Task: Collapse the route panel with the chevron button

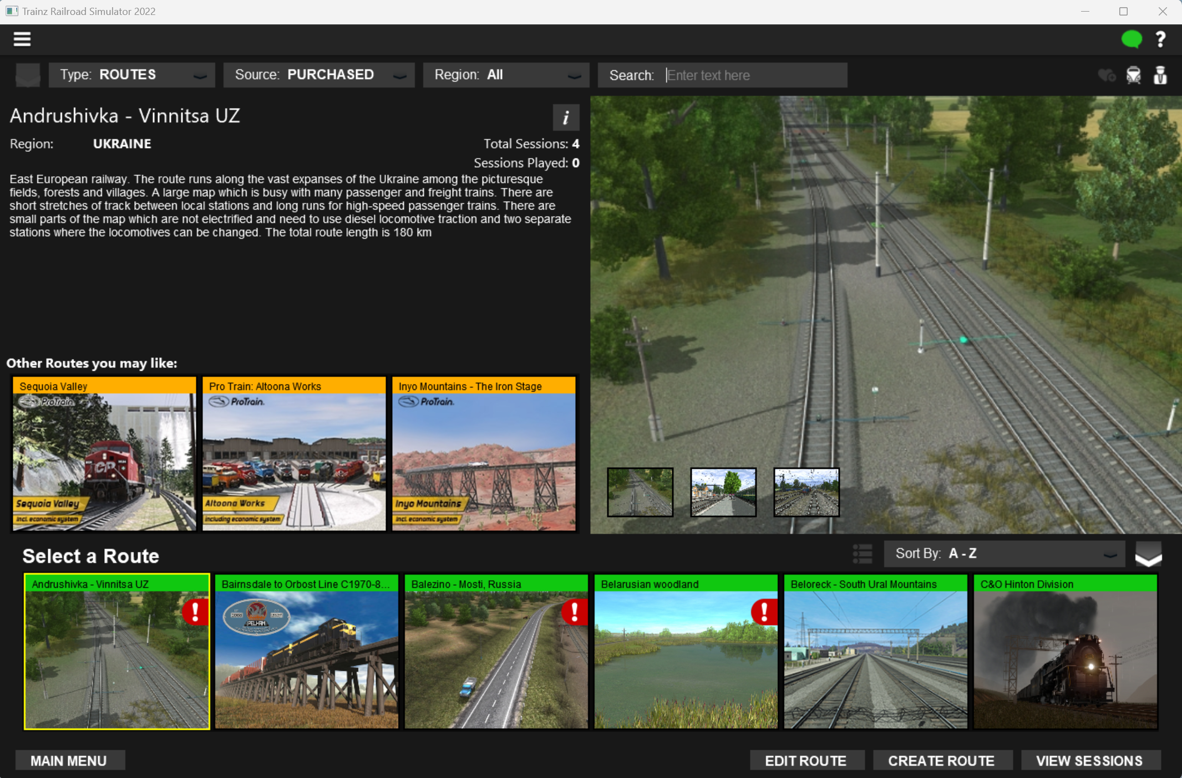Action: (1148, 554)
